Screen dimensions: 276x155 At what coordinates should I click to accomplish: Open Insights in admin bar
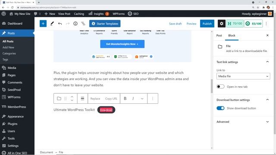99,14
